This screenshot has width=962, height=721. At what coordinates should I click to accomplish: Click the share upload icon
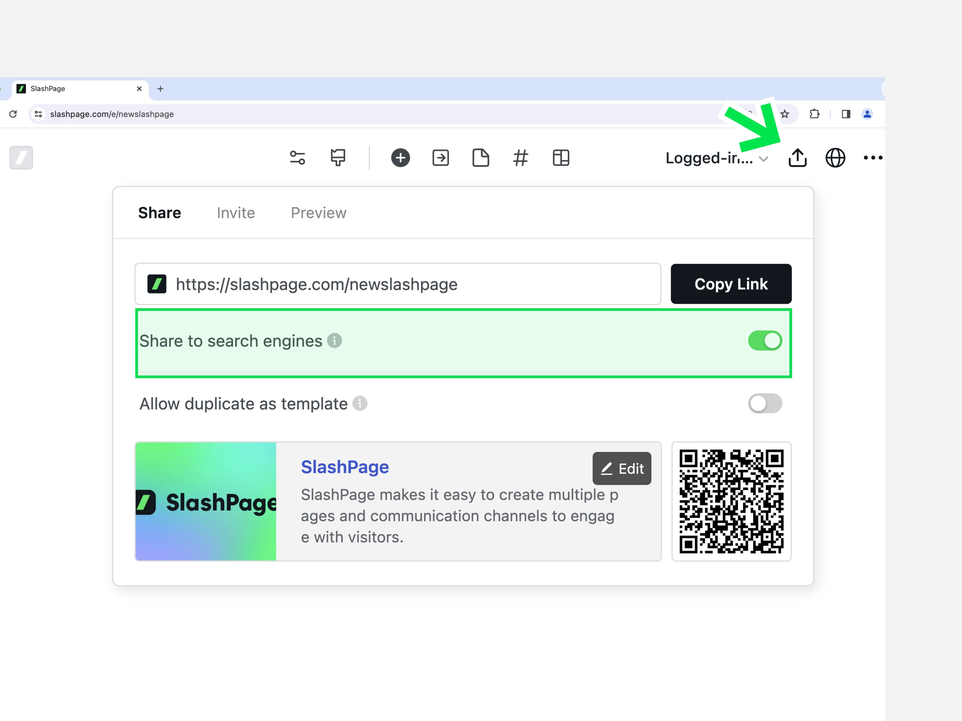click(797, 158)
